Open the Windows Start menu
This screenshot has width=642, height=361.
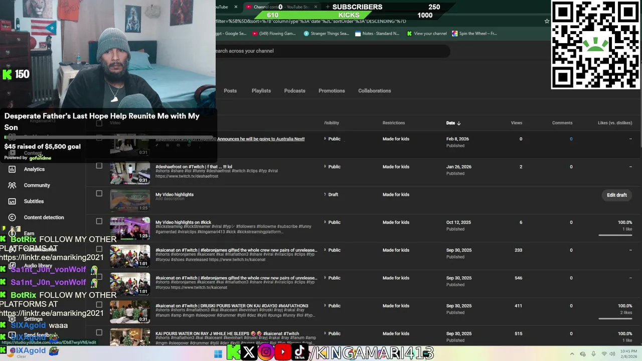pyautogui.click(x=218, y=354)
